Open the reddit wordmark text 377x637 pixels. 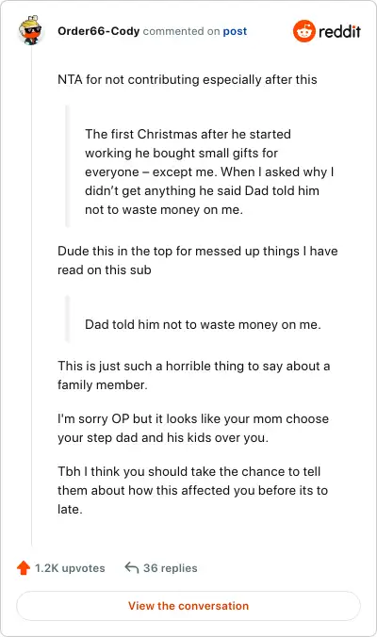pyautogui.click(x=339, y=31)
